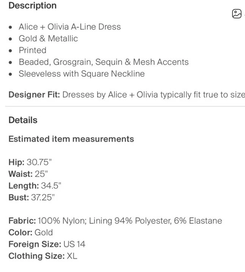Click the Fabric composition line
This screenshot has width=245, height=272.
pyautogui.click(x=115, y=221)
